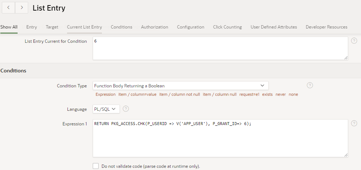Grab resize handle of List Entry Current textarea

pos(346,58)
